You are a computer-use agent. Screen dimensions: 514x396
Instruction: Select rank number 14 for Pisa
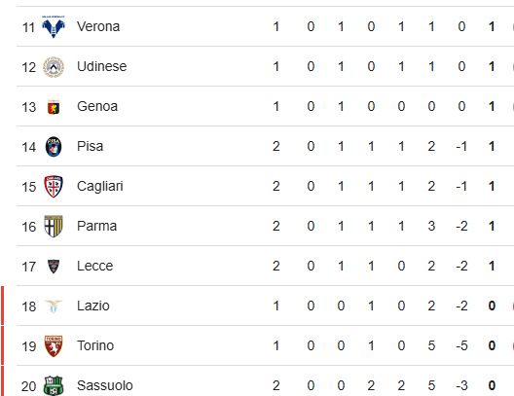click(x=29, y=147)
